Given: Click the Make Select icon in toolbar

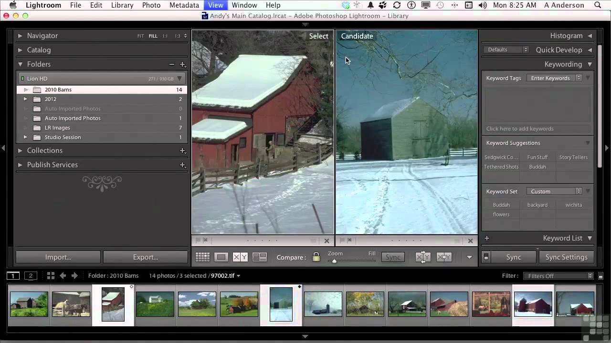Looking at the screenshot, I should click(444, 257).
